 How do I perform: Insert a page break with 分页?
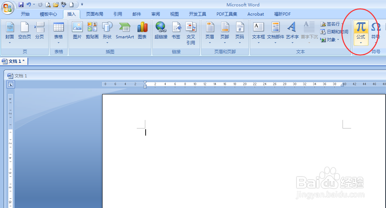(x=40, y=31)
